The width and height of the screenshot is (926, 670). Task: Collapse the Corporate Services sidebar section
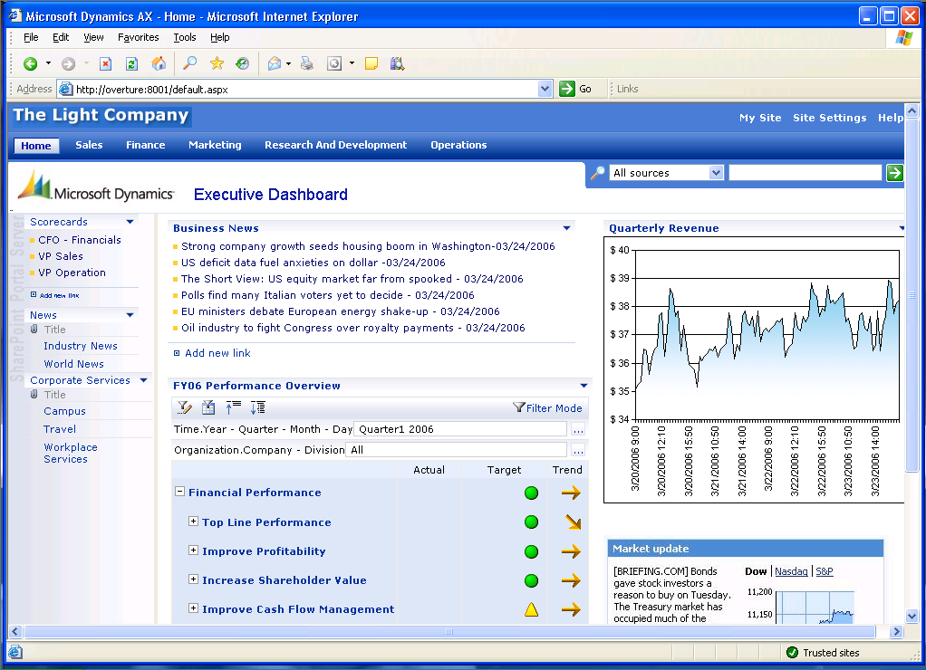143,380
